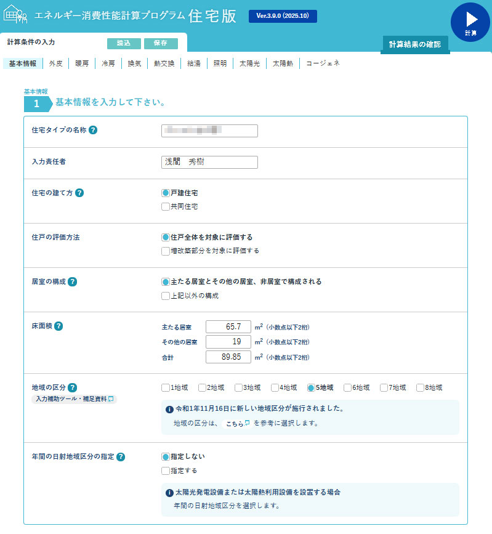Open the 太陽光 tab
This screenshot has width=492, height=534.
[x=249, y=63]
